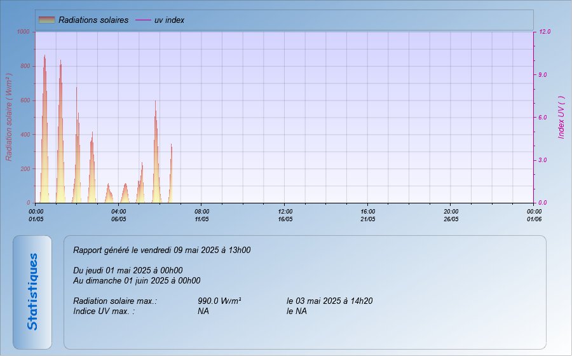Image resolution: width=572 pixels, height=356 pixels.
Task: Click the 'Radiation solaire max.:' label
Action: [x=115, y=301]
